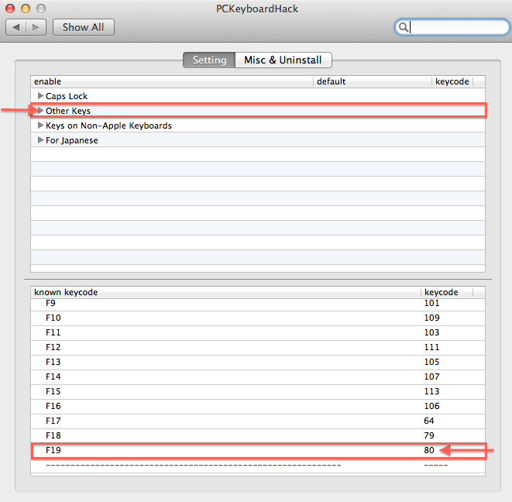Select the F13 keycode row

click(x=232, y=362)
